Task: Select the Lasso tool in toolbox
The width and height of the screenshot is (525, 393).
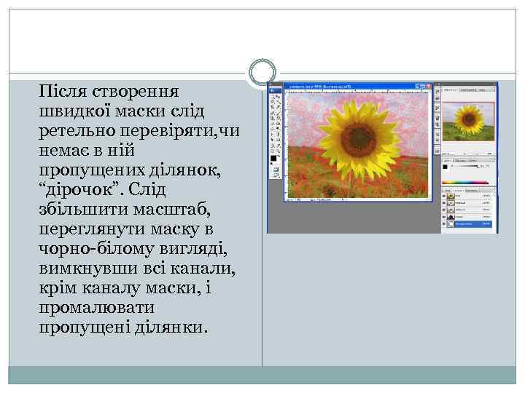Action: click(x=272, y=102)
